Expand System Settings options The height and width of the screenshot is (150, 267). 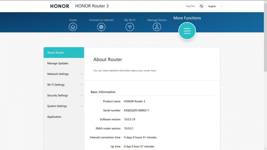click(57, 106)
